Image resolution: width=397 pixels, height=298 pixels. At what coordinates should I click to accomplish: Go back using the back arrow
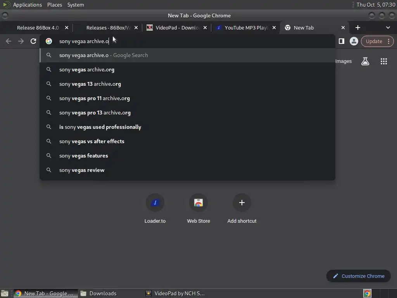coord(9,41)
